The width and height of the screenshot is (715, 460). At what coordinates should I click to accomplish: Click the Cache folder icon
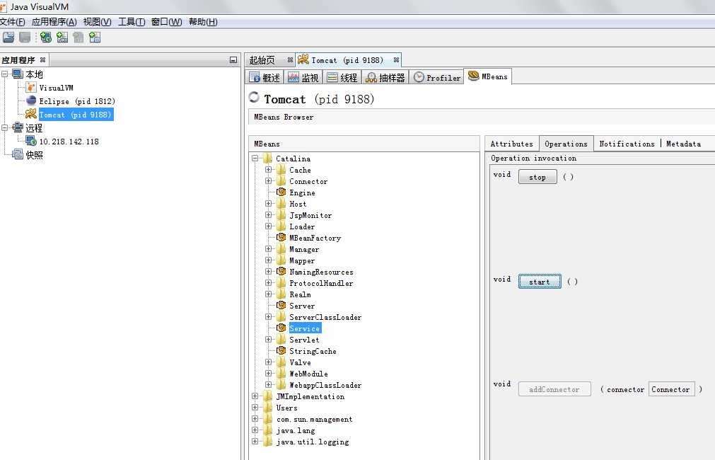pos(281,170)
